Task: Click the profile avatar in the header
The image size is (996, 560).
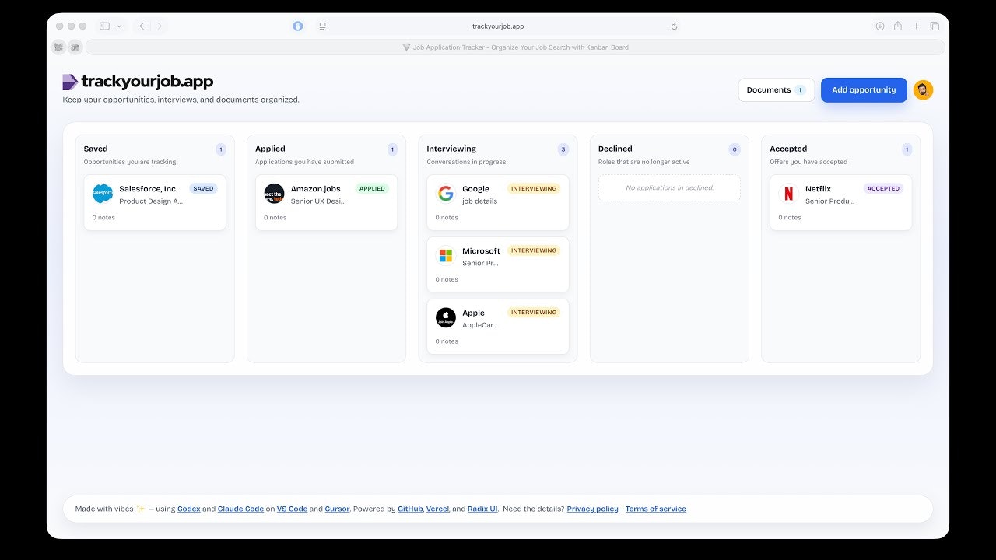Action: point(923,89)
